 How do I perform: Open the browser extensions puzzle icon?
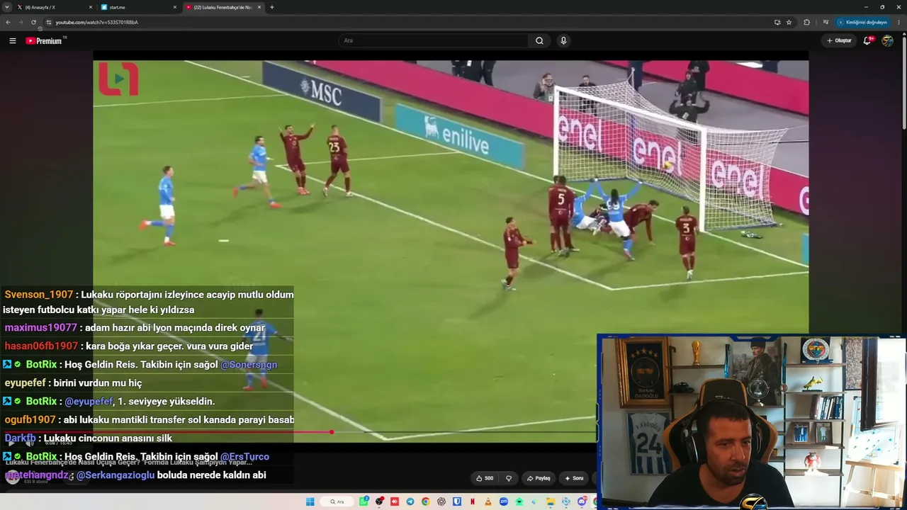click(x=806, y=22)
